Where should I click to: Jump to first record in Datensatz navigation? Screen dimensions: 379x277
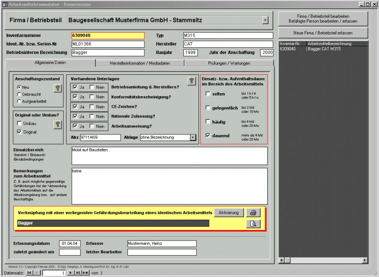click(29, 273)
